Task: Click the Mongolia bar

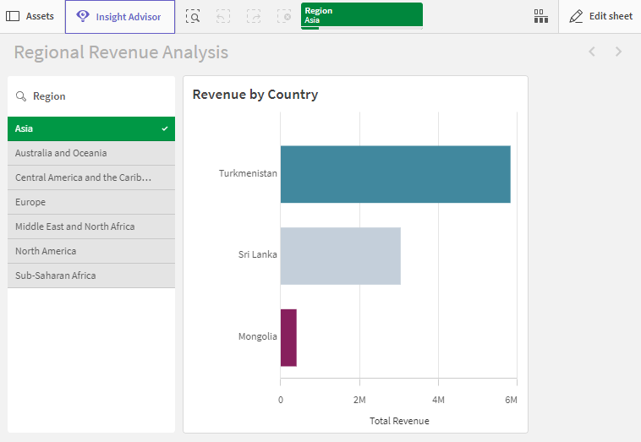Action: click(x=288, y=337)
